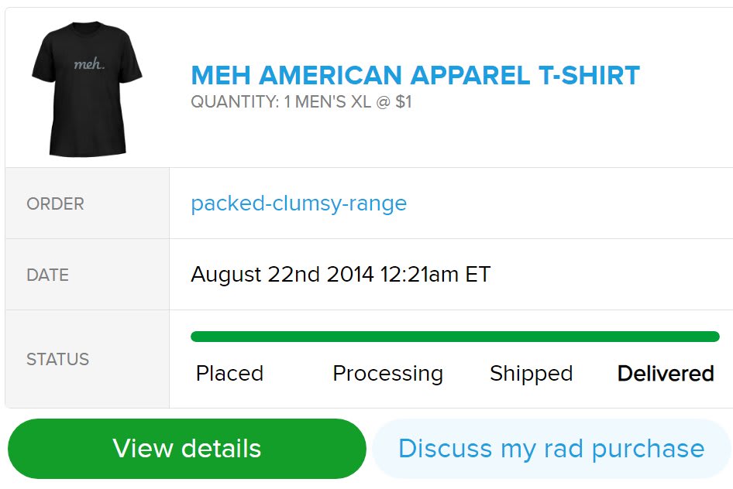
Task: Select the STATUS row label
Action: pos(58,360)
